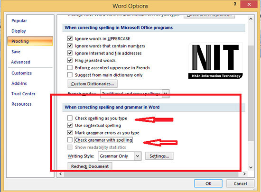Click the horizontal scroll left arrow
The width and height of the screenshot is (261, 192).
tap(61, 174)
